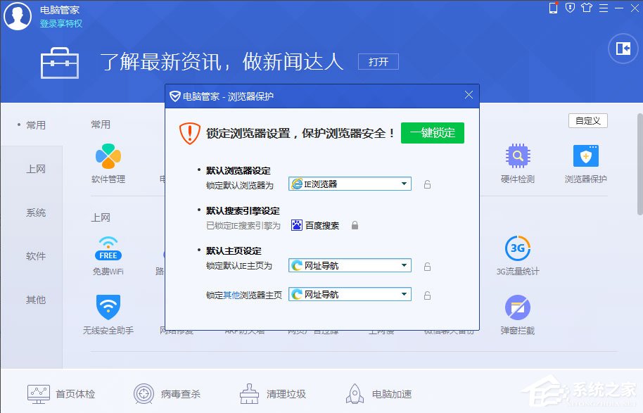Start 硬件检测 hardware detection

[x=516, y=160]
